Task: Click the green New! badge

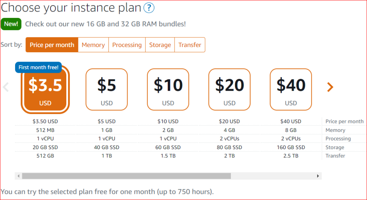Action: click(x=11, y=24)
